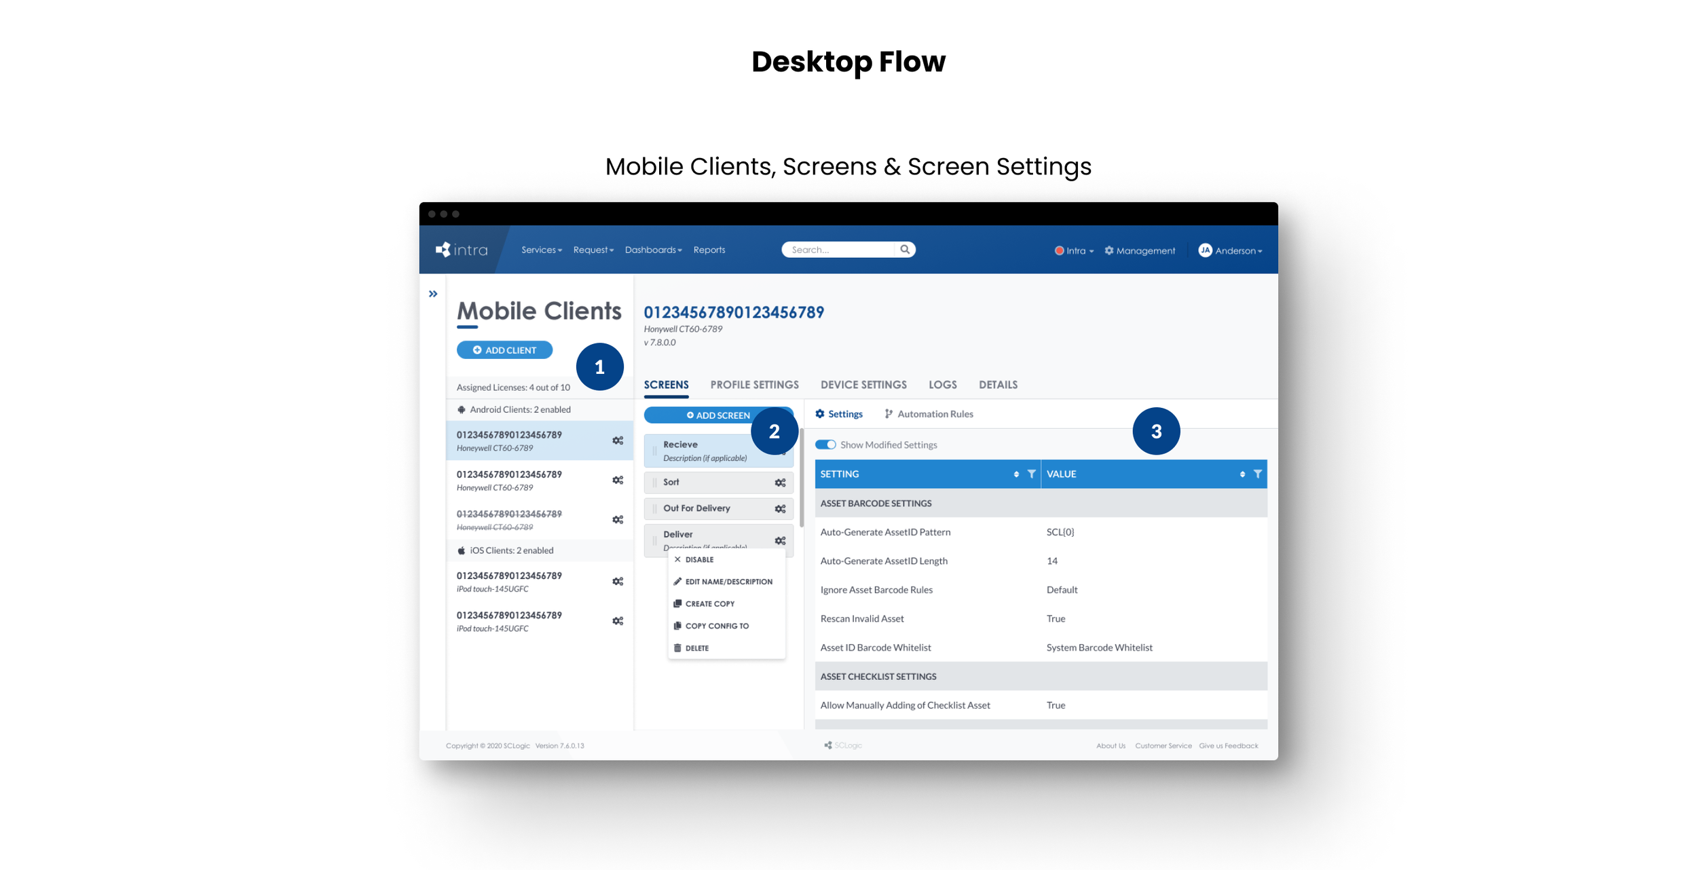
Task: Click the Intra logo in navbar
Action: point(462,250)
